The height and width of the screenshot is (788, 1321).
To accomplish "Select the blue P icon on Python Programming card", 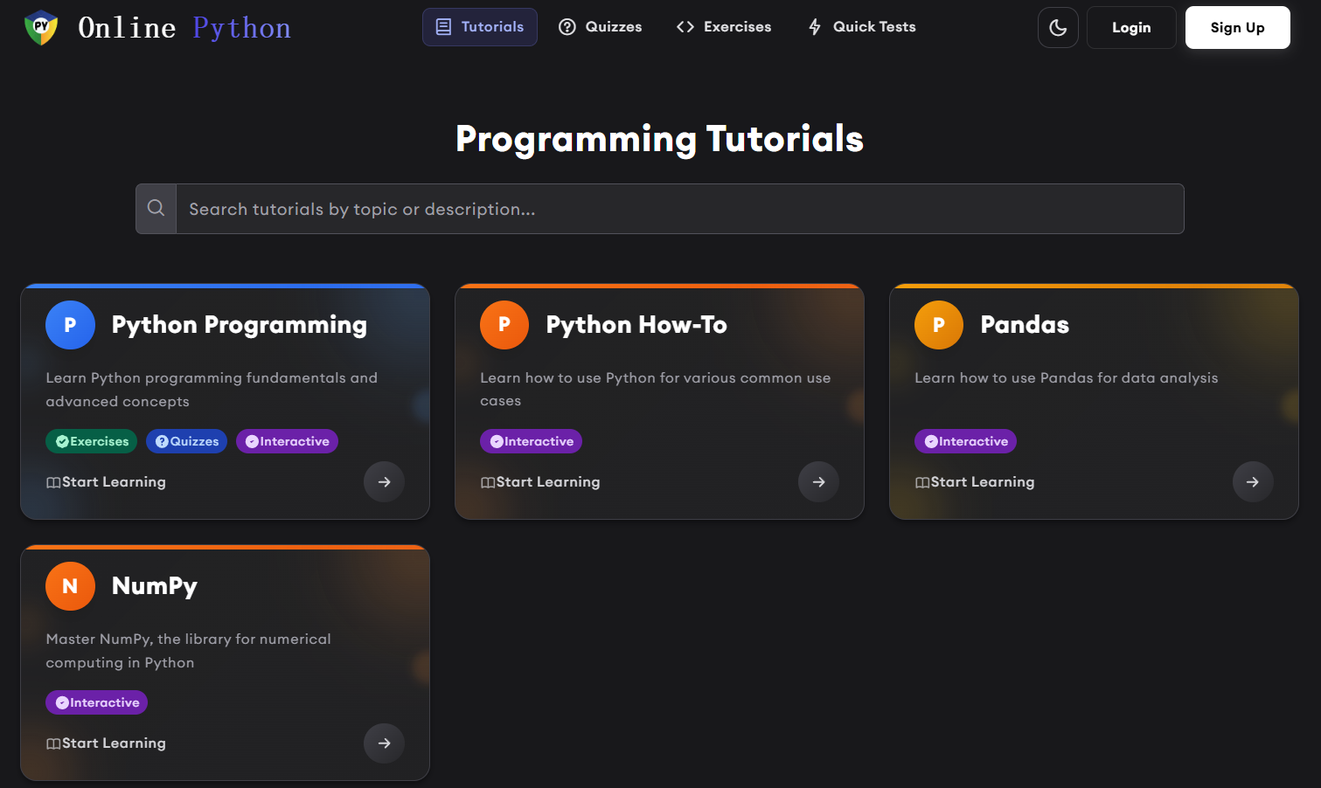I will pyautogui.click(x=70, y=324).
